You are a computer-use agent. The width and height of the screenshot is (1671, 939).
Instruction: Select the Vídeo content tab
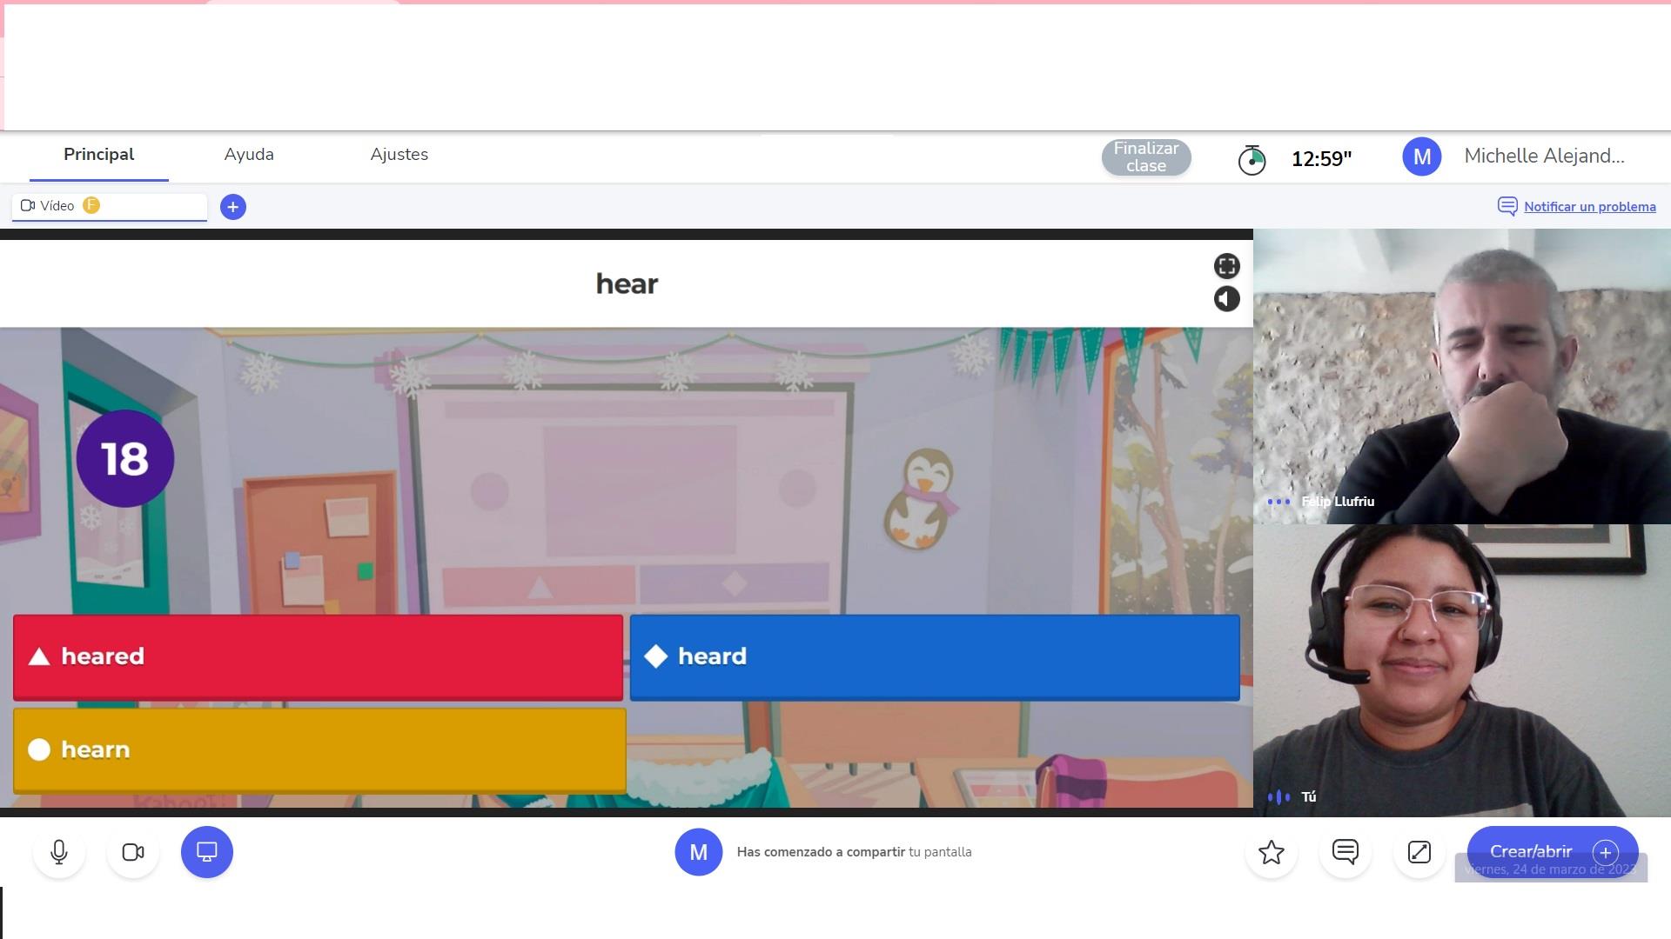pos(57,206)
